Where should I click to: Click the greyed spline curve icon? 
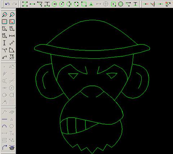click(x=5, y=112)
